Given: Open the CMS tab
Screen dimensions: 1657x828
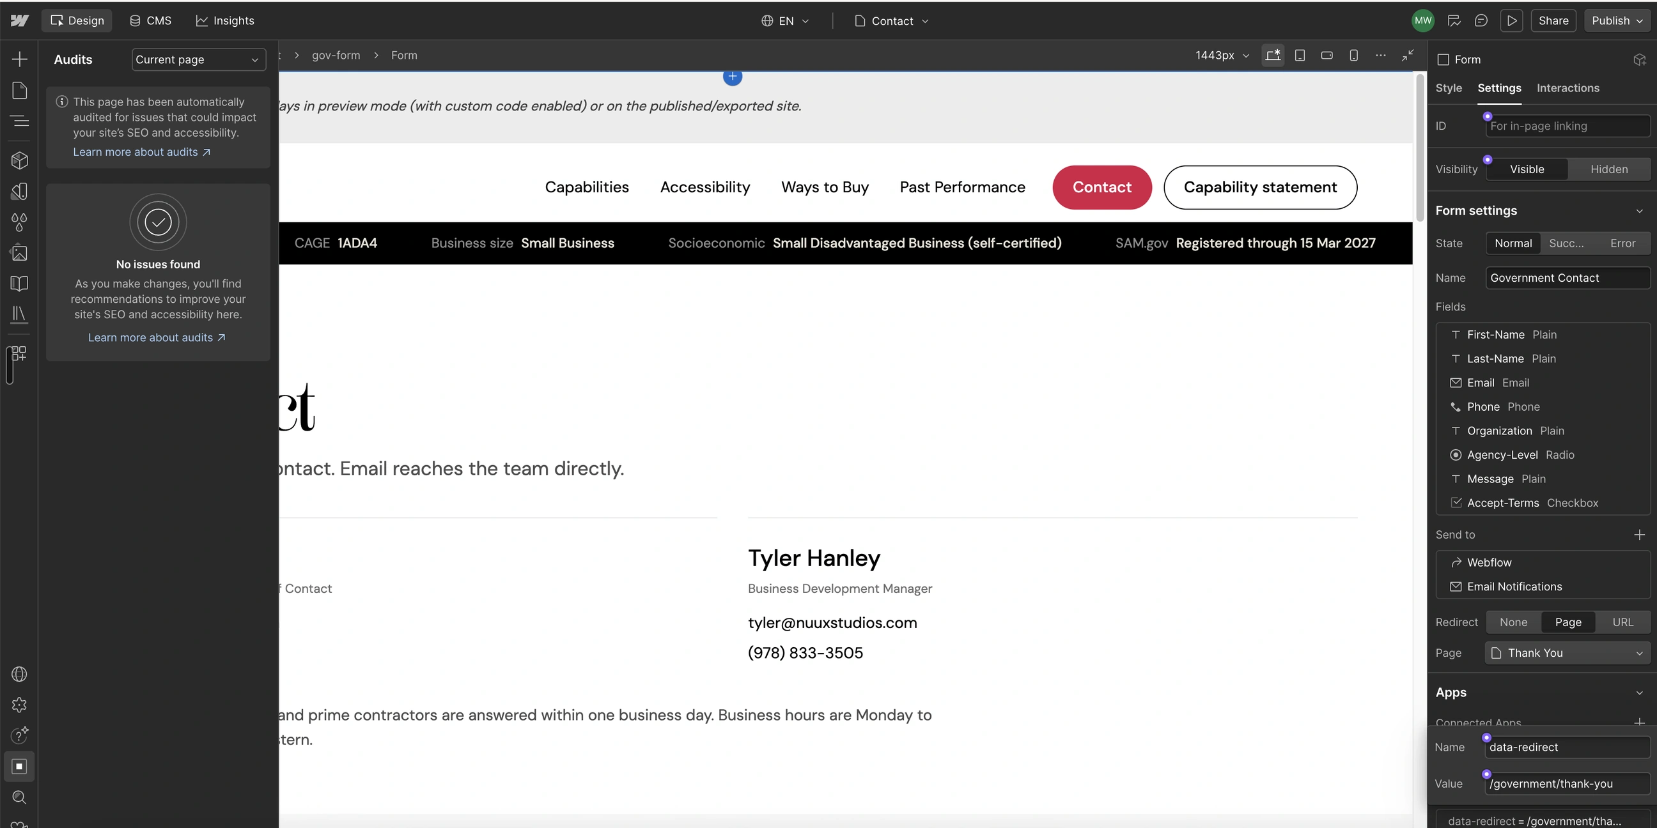Looking at the screenshot, I should pyautogui.click(x=150, y=20).
